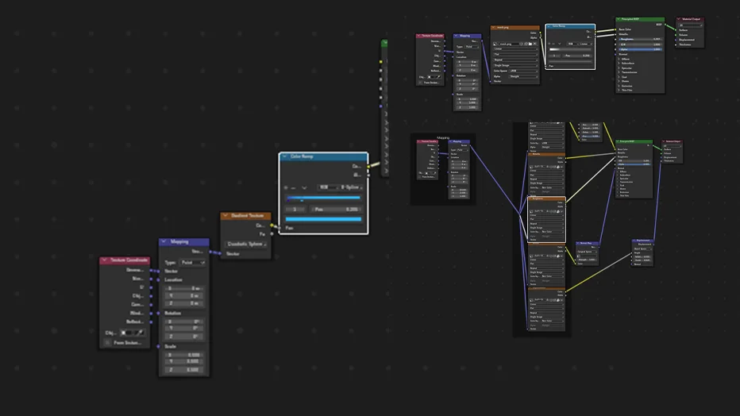Click Rotation Z field in large Mapping node
This screenshot has height=416, width=740.
click(184, 337)
